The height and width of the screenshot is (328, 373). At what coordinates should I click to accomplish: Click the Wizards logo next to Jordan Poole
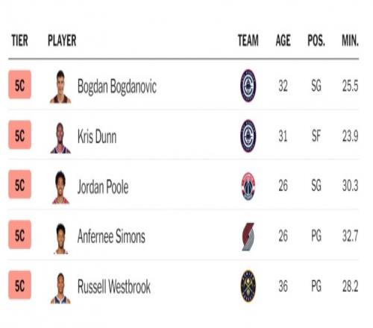248,186
